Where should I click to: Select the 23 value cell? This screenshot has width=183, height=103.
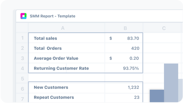pos(124,97)
